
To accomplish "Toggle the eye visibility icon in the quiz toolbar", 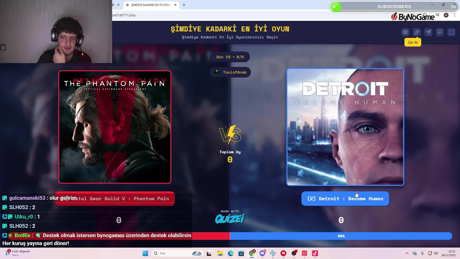I will [405, 32].
